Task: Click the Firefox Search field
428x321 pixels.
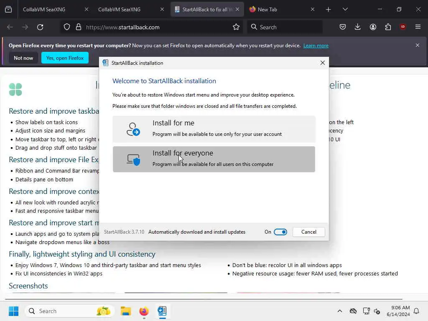Action: point(285,27)
